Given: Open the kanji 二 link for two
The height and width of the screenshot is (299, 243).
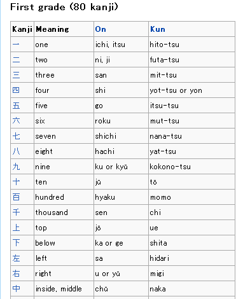Looking at the screenshot, I should [16, 60].
